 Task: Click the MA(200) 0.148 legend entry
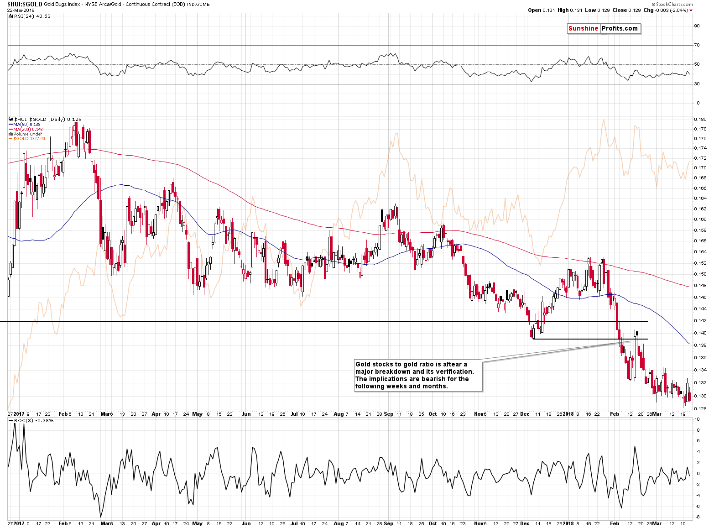[28, 129]
